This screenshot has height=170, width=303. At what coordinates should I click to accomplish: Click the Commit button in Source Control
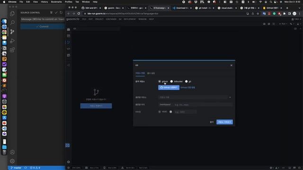43,26
